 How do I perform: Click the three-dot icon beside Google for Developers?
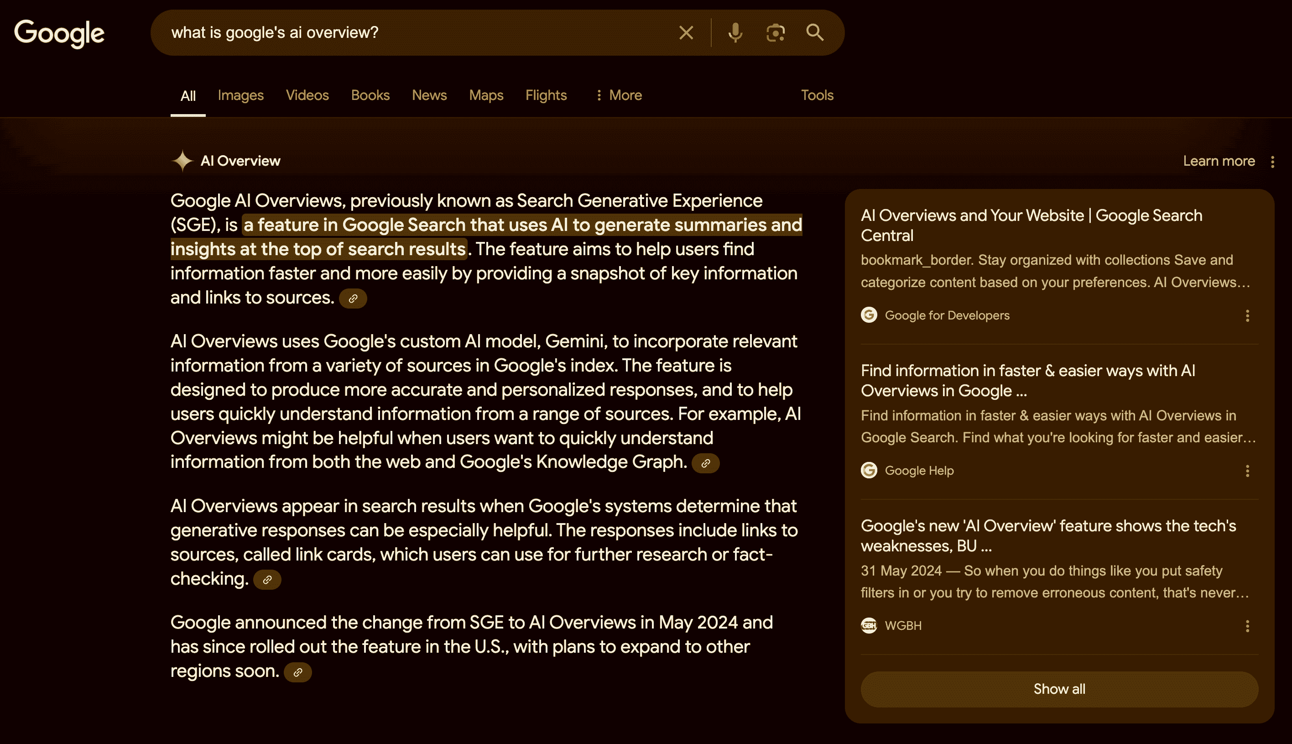1248,315
